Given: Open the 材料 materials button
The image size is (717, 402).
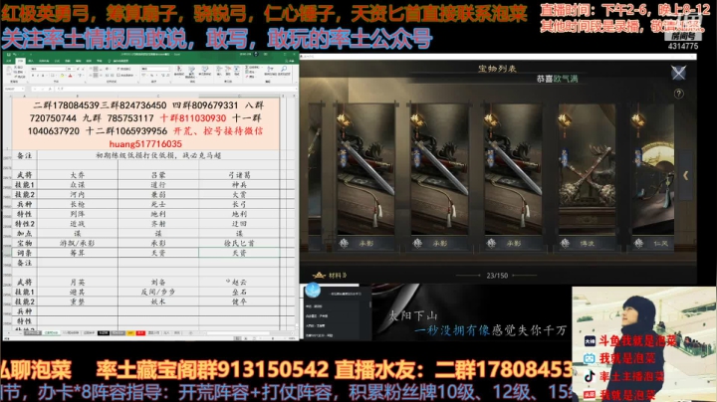Looking at the screenshot, I should [330, 276].
